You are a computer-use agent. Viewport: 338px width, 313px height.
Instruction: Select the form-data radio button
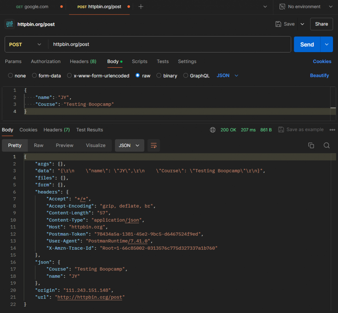tap(34, 76)
